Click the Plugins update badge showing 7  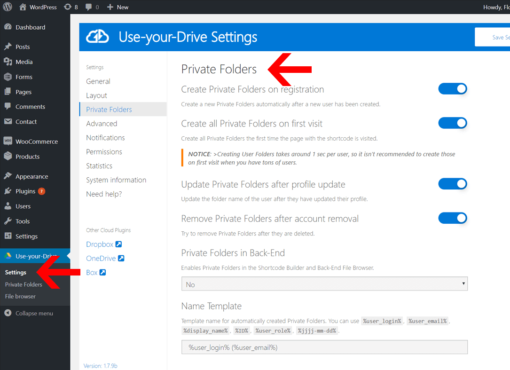point(42,191)
